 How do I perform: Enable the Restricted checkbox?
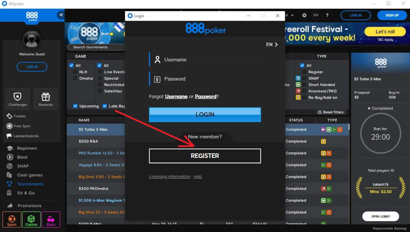tap(100, 85)
